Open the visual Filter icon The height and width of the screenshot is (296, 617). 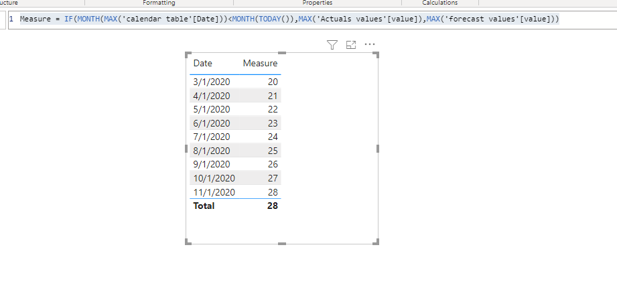332,45
